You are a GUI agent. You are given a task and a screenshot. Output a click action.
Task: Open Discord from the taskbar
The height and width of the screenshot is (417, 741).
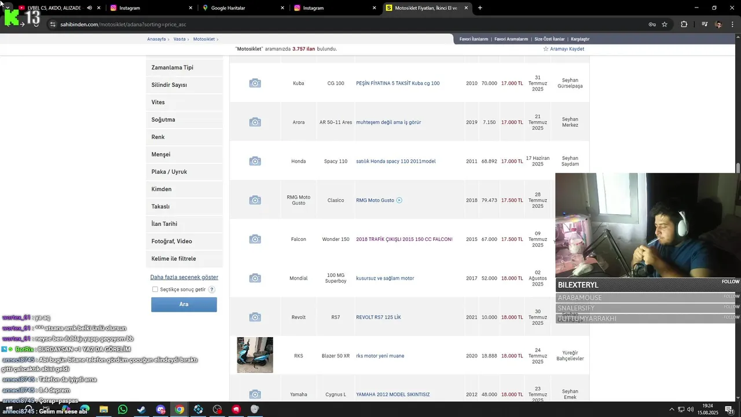161,409
